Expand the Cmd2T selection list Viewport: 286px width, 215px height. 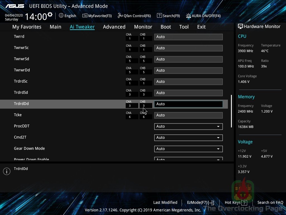point(188,137)
